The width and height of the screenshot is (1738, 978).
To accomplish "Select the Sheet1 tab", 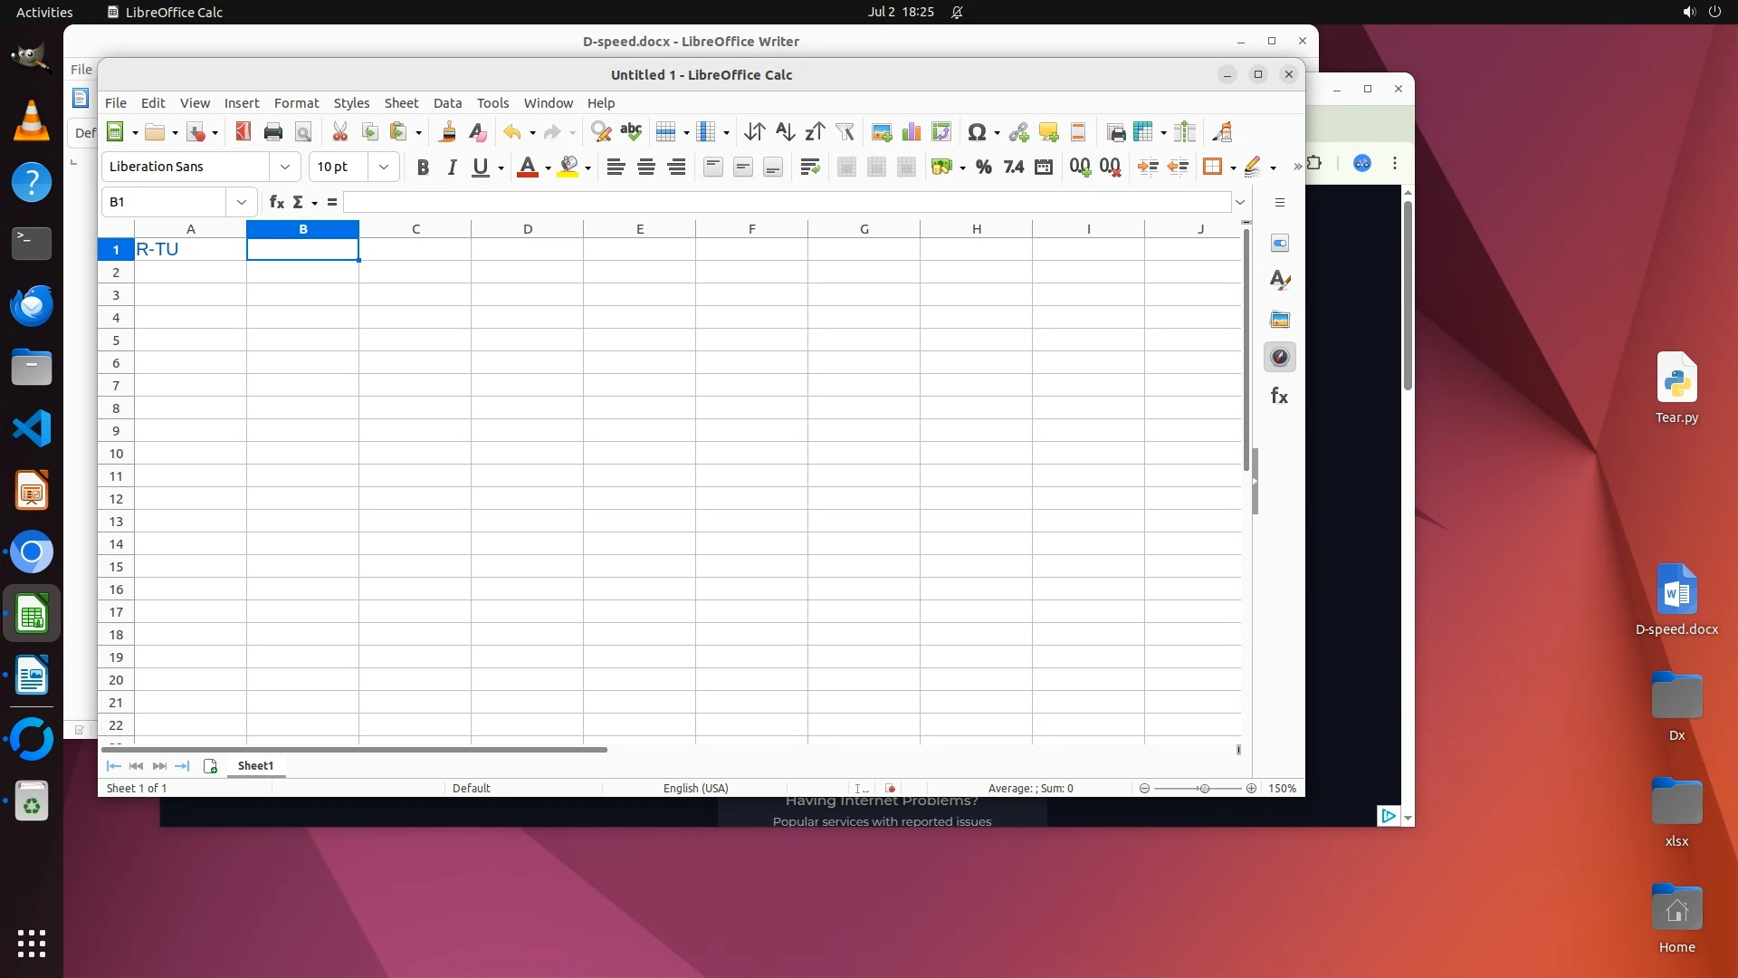I will 255,765.
